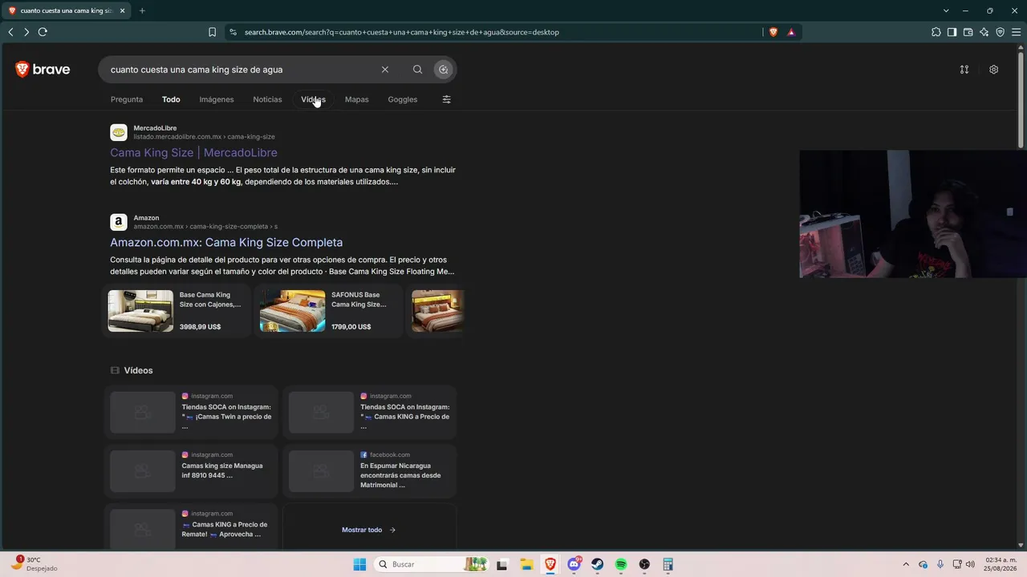Open the result ranking icon near settings

(964, 70)
